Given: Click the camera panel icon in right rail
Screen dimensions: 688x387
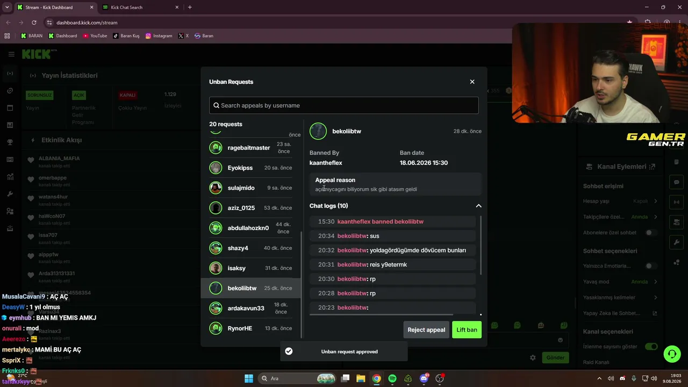Looking at the screenshot, I should (677, 222).
